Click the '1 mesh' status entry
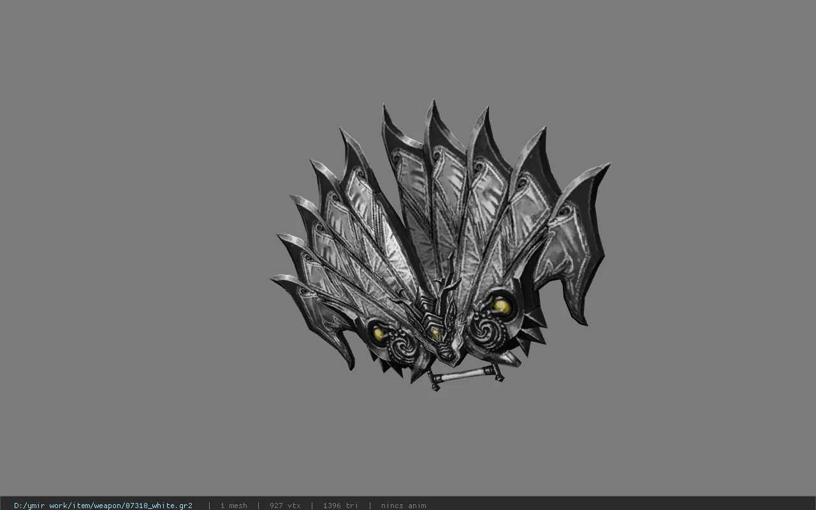Screen dimensions: 816x510 click(233, 506)
